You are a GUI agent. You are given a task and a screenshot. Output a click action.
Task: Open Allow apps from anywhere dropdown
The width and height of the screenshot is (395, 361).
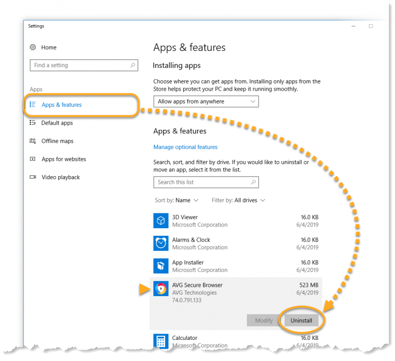(206, 101)
